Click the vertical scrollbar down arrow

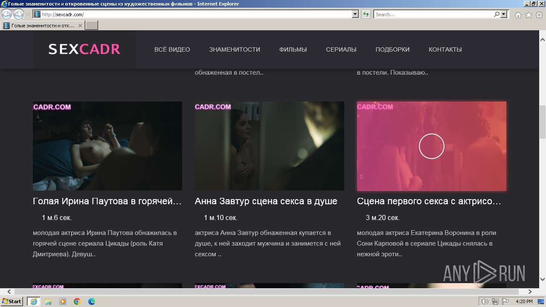[x=543, y=279]
